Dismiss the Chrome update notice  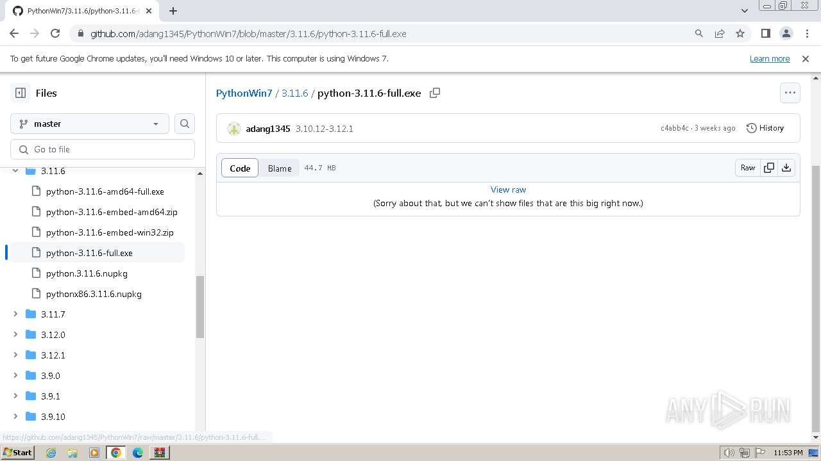[806, 58]
